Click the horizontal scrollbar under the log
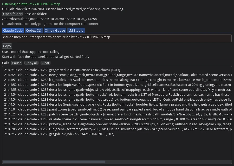Image resolution: width=234 pixels, height=166 pixels. [x=54, y=162]
